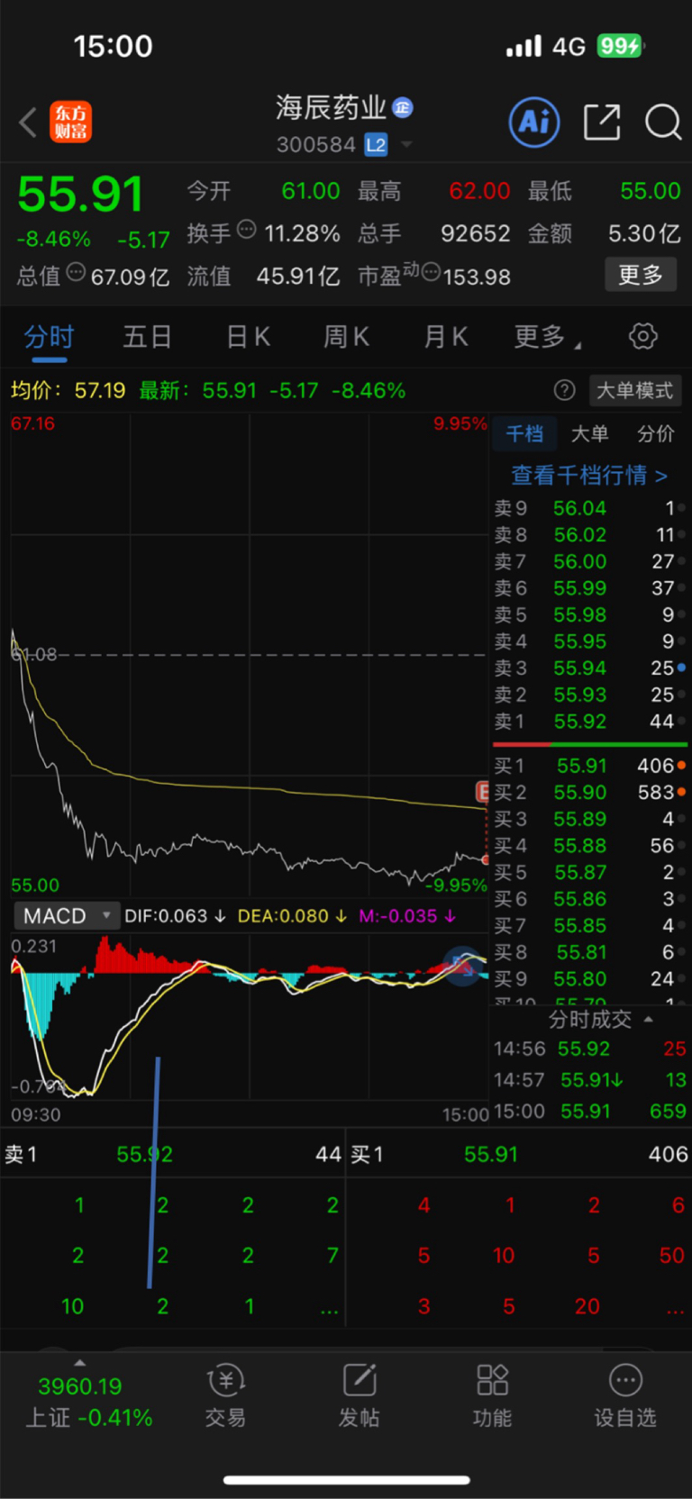Open chart settings gear icon

coord(642,337)
